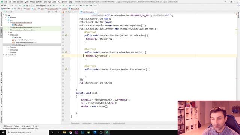Screen dimensions: 240x135
Task: Open the Samsung galaxy device dropdown
Action: tap(42, 5)
